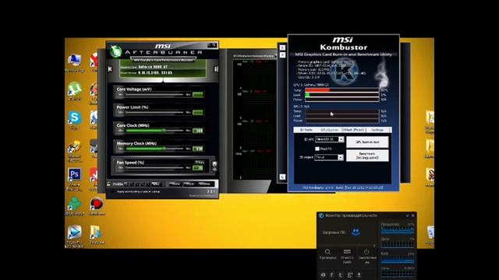Click bottom square button on monitoring window edge
The width and height of the screenshot is (499, 280).
(x=282, y=177)
